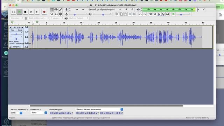
Task: Start monitoring on the recording meter
Action: [101, 9]
